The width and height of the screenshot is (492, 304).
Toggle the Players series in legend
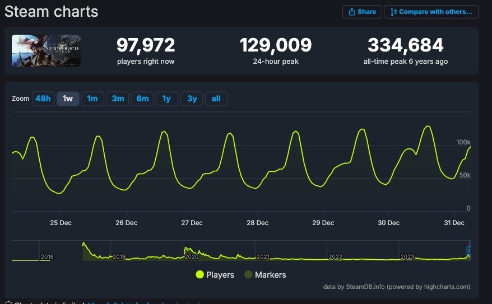(215, 275)
